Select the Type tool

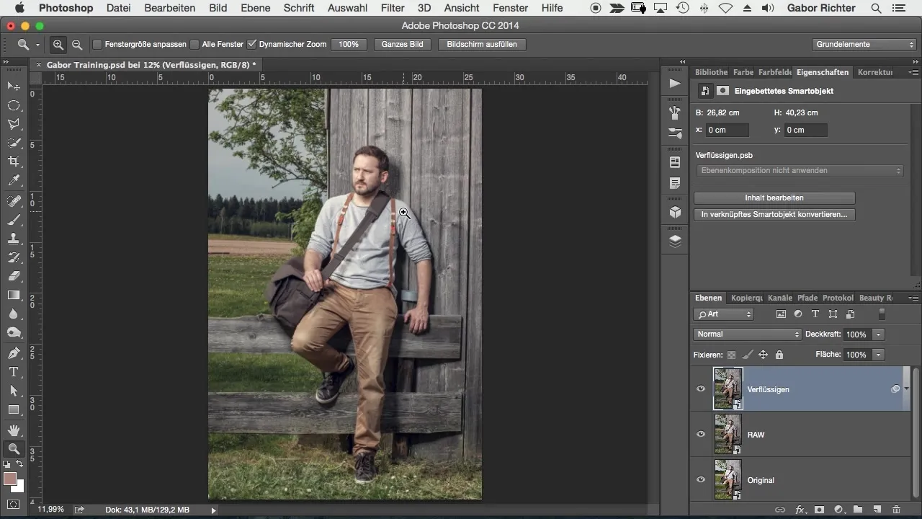(x=14, y=372)
